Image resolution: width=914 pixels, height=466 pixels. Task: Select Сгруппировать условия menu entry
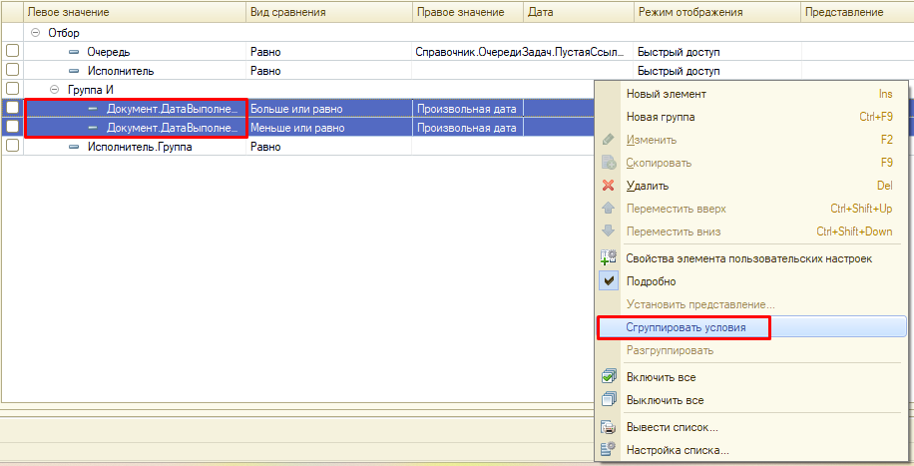pos(752,327)
